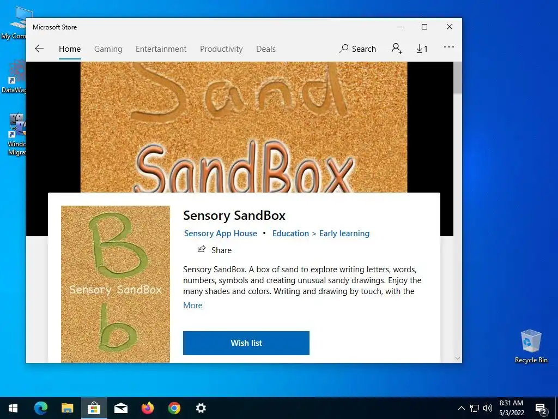The image size is (558, 419).
Task: Open the Entertainment tab
Action: tap(161, 49)
